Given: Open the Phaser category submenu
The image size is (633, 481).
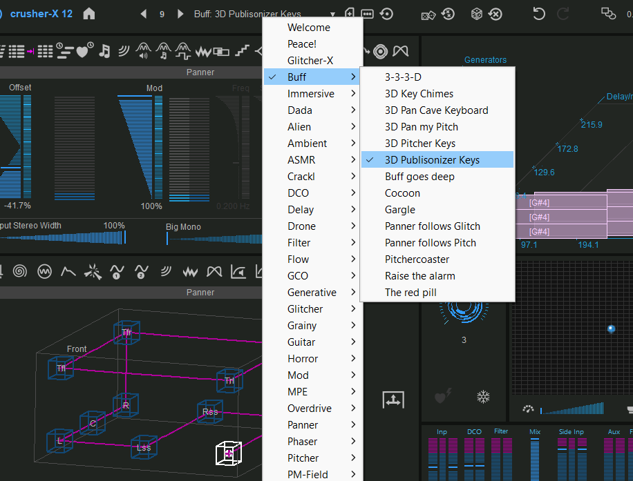Looking at the screenshot, I should pos(303,442).
